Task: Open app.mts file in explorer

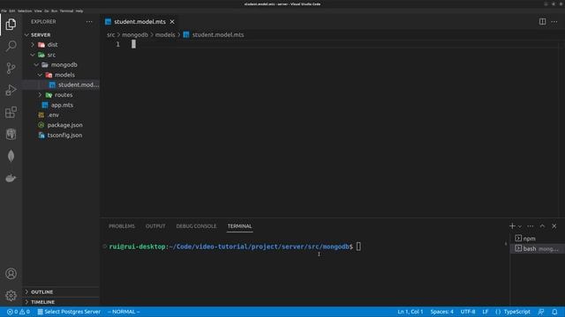Action: point(62,105)
